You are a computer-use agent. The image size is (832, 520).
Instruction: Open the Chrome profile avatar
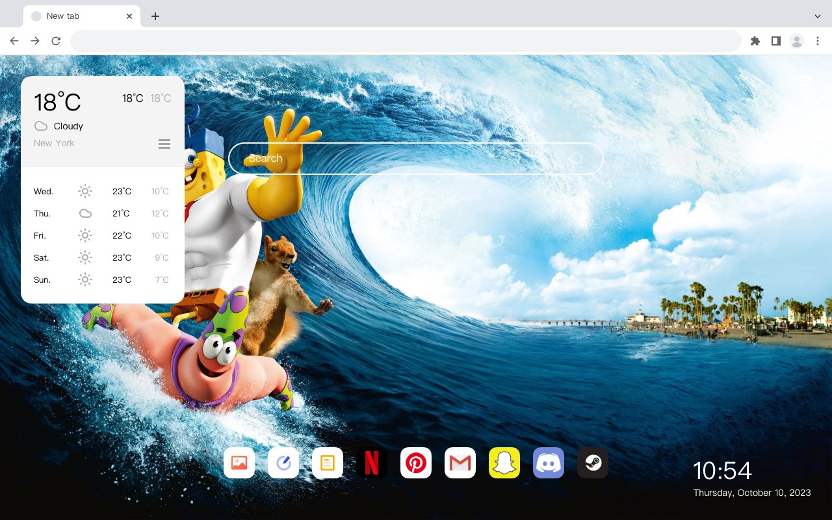click(x=797, y=41)
